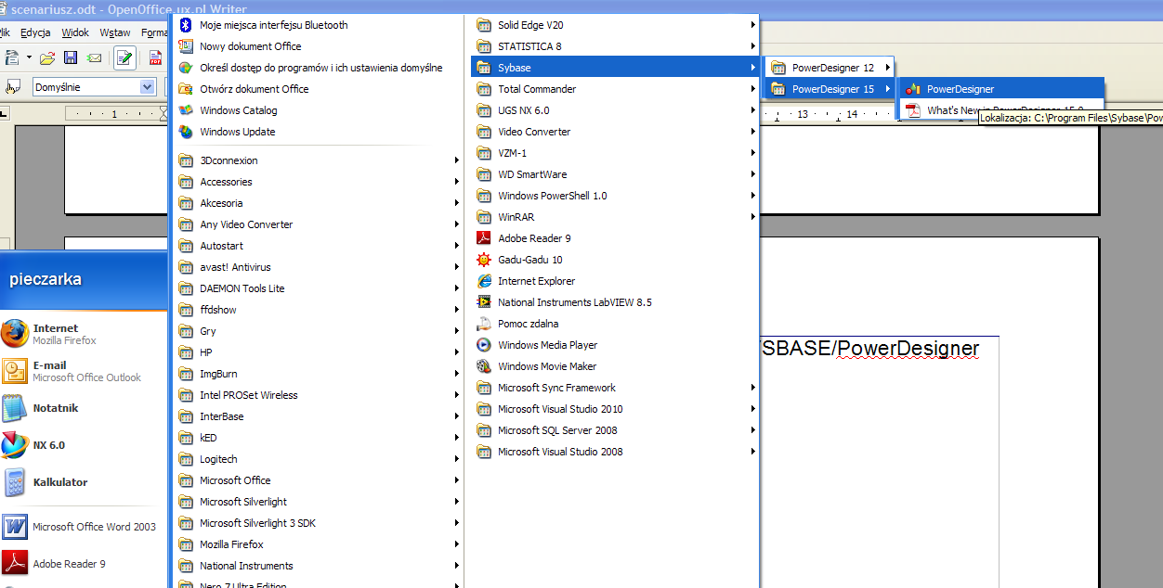Click the Writer open folder icon

pyautogui.click(x=46, y=58)
